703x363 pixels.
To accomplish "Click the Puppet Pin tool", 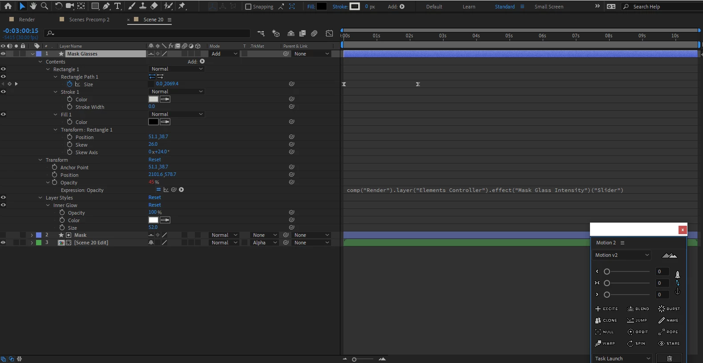I will coord(182,6).
